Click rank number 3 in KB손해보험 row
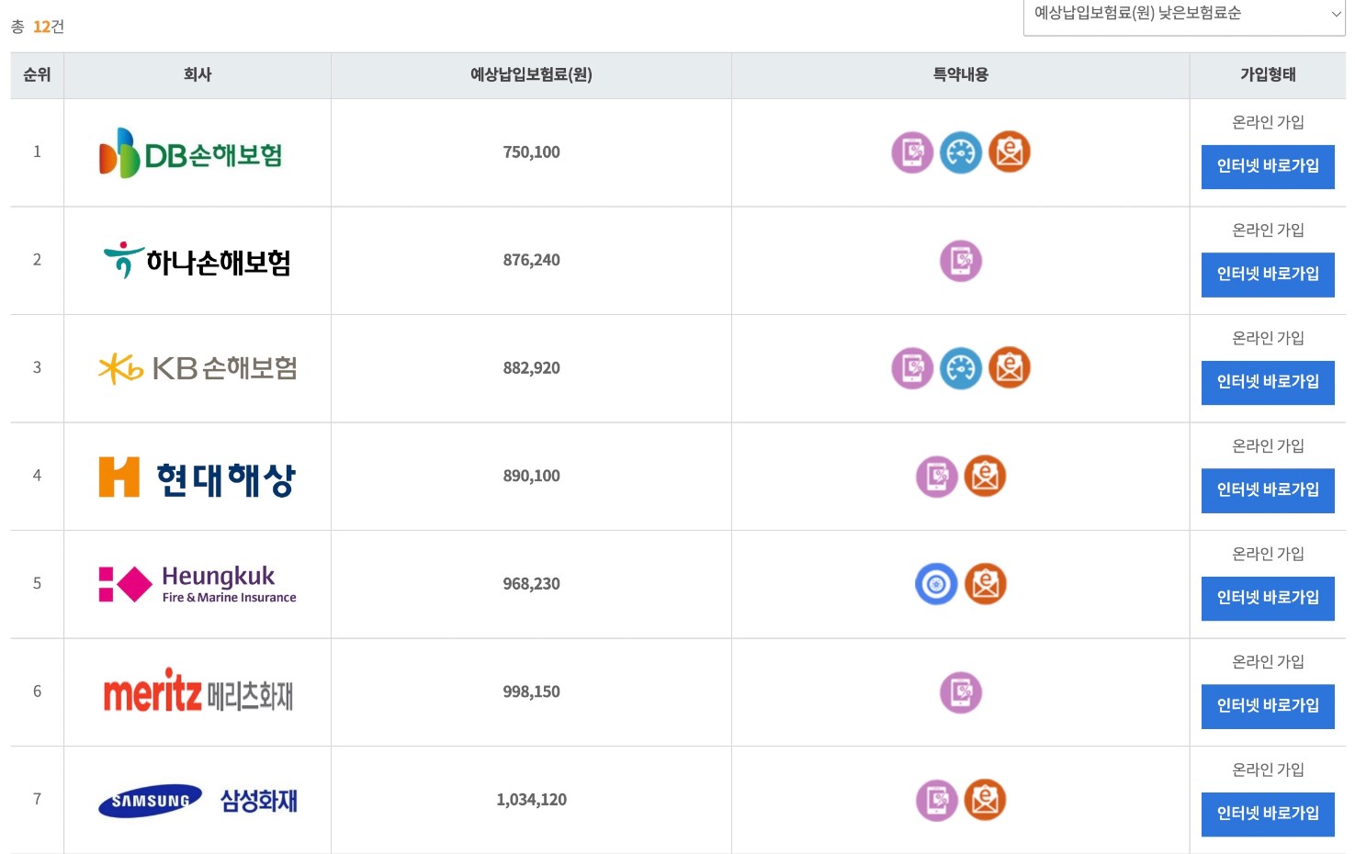 (x=37, y=368)
